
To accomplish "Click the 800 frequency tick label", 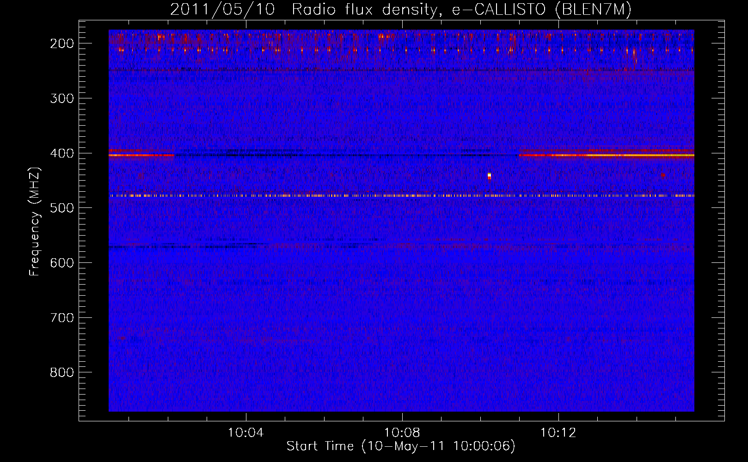I will click(62, 372).
